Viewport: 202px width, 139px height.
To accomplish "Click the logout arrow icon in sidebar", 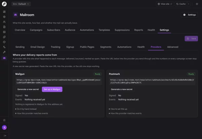I will (5, 136).
